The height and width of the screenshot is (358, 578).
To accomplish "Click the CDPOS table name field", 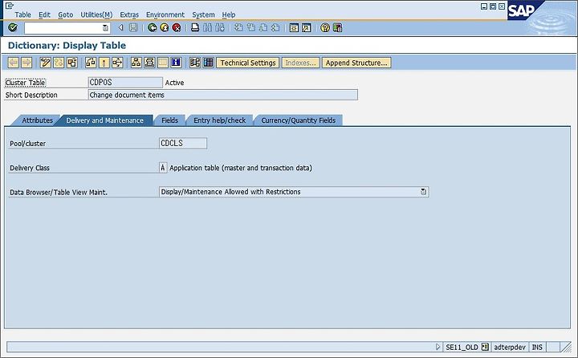I will click(x=125, y=82).
